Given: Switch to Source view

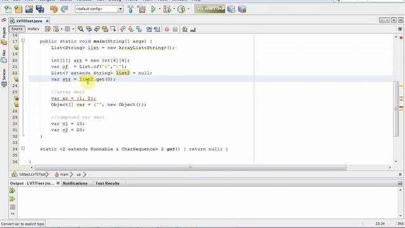Looking at the screenshot, I should point(17,29).
